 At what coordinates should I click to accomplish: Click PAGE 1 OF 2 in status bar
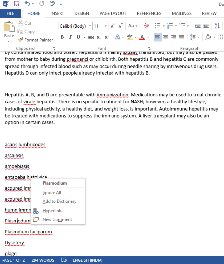(x=14, y=260)
